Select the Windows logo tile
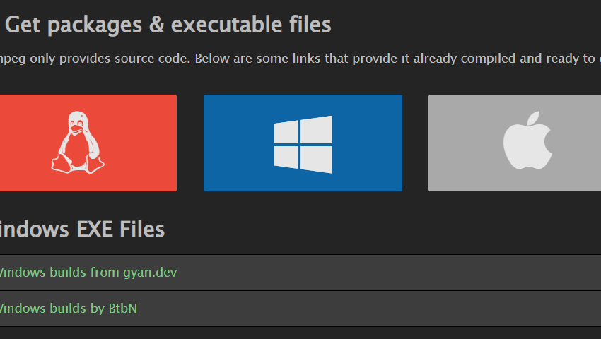 pyautogui.click(x=303, y=143)
